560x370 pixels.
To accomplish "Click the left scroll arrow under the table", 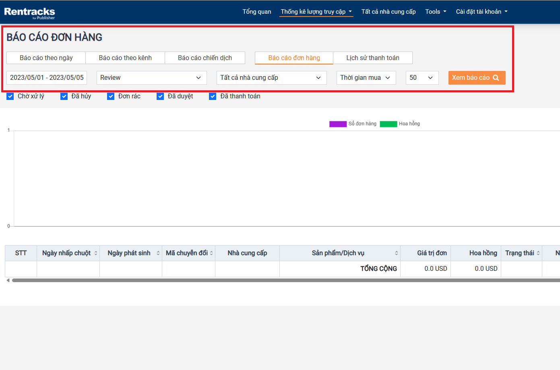I will coord(8,280).
